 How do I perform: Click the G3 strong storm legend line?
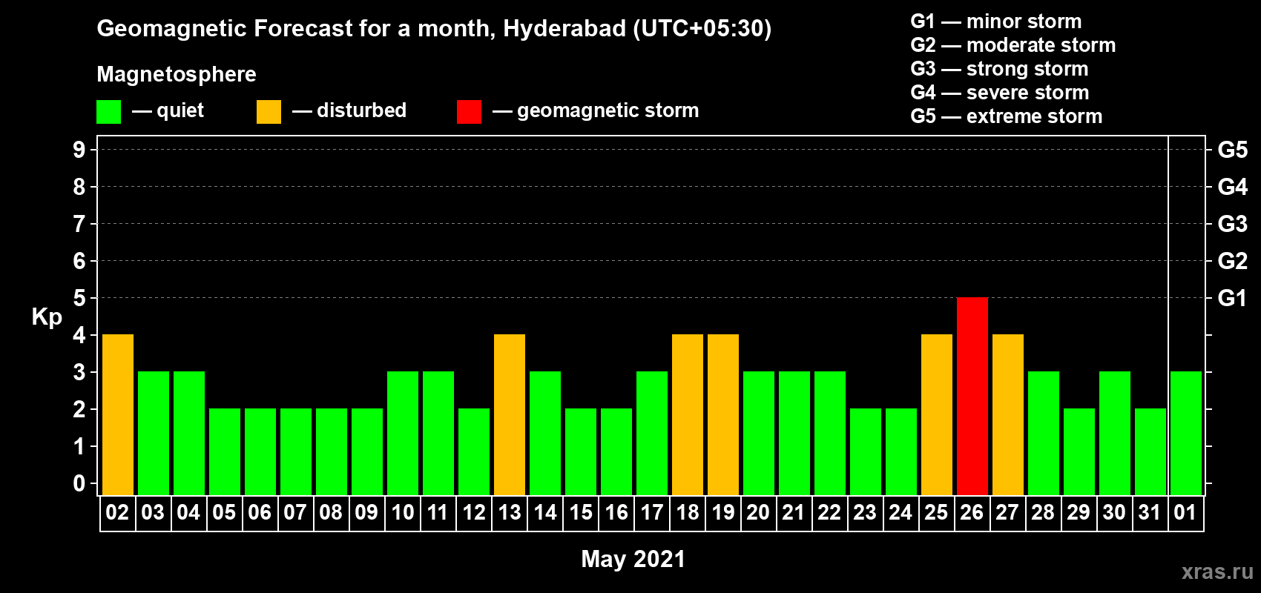click(x=1000, y=69)
